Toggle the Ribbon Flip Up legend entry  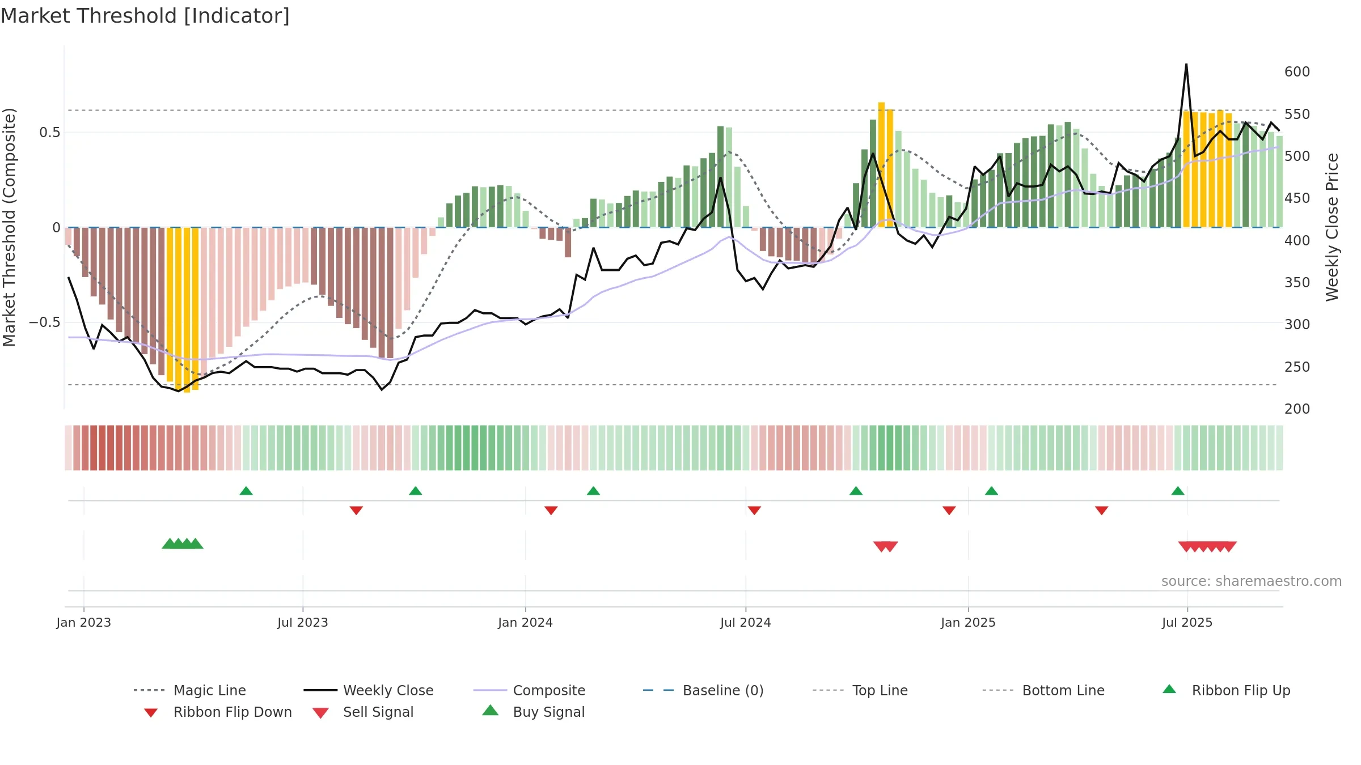pos(1226,690)
